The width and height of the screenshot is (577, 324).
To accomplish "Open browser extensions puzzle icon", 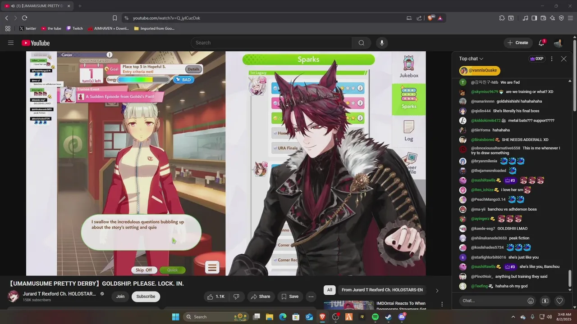I will 502,18.
